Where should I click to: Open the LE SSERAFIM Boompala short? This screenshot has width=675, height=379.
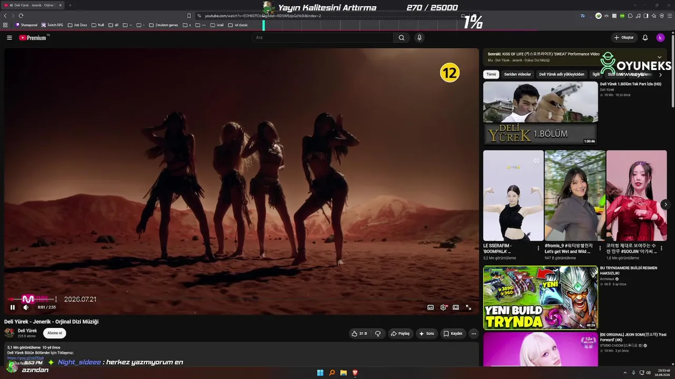pyautogui.click(x=513, y=196)
